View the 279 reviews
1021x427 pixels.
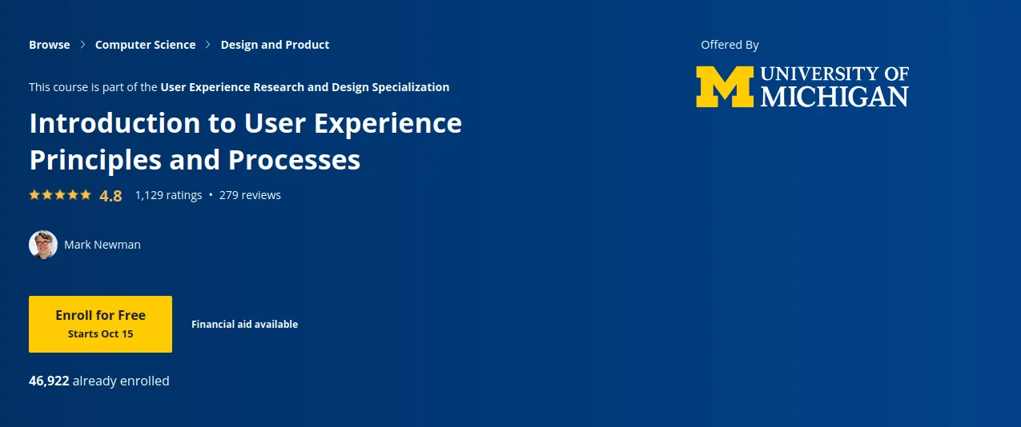250,195
